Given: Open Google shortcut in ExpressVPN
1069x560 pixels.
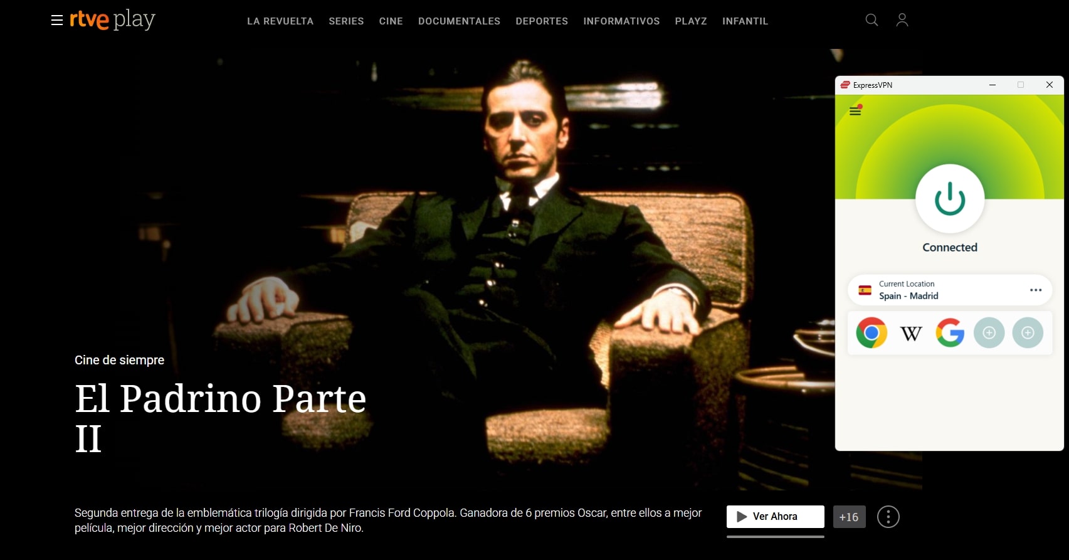Looking at the screenshot, I should pyautogui.click(x=950, y=332).
